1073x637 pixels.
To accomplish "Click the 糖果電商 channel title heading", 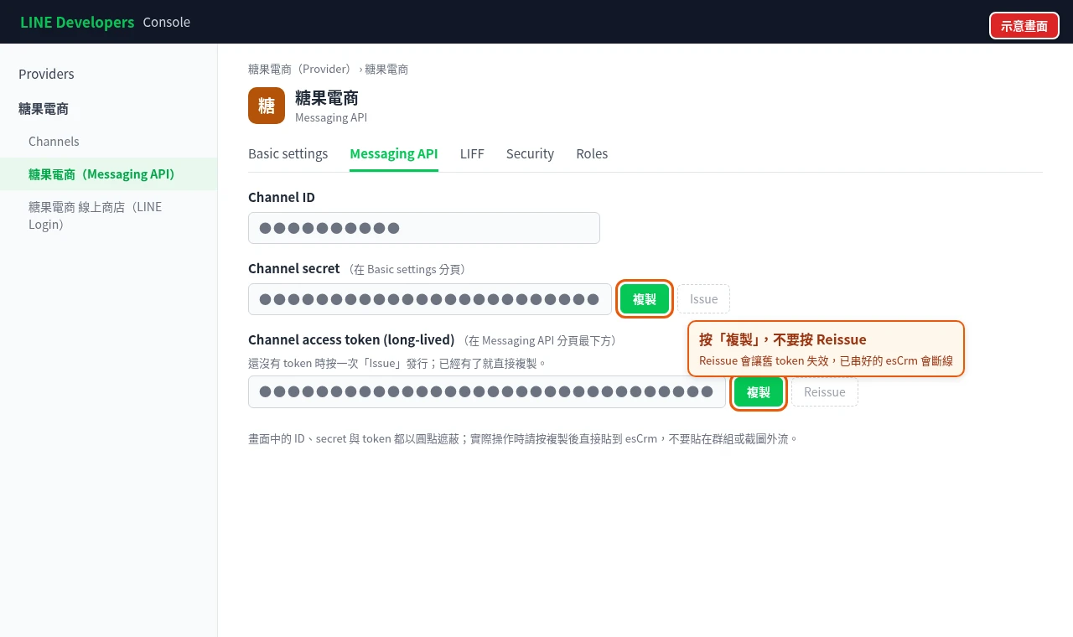I will (x=327, y=98).
